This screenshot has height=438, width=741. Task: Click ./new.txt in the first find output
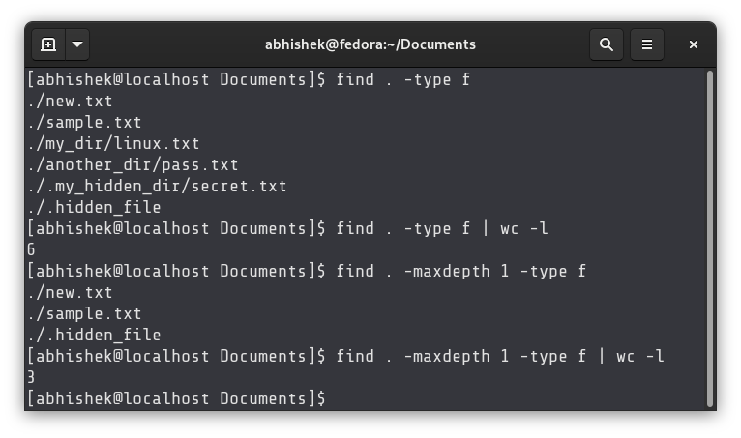click(x=70, y=102)
